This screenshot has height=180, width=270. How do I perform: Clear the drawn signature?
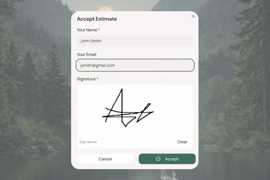pyautogui.click(x=182, y=142)
